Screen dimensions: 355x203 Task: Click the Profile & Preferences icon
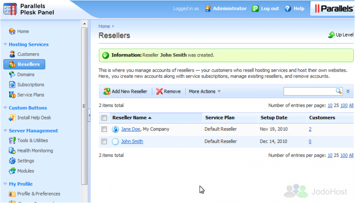click(12, 194)
